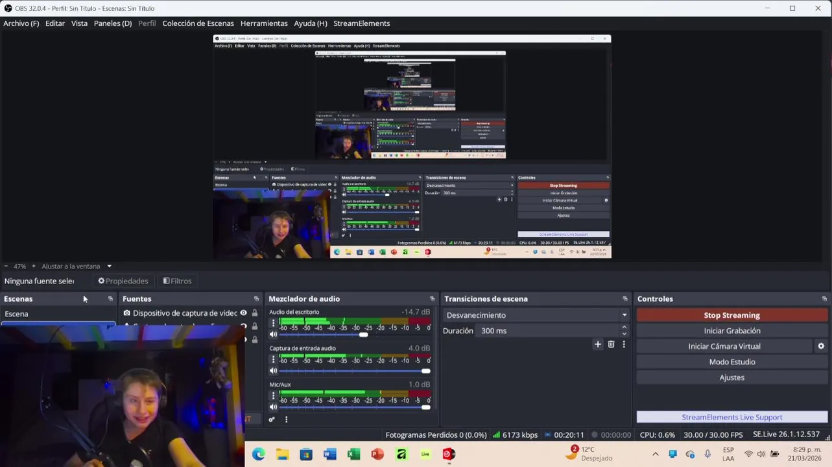
Task: Click Filtros button in source toolbar
Action: click(177, 281)
